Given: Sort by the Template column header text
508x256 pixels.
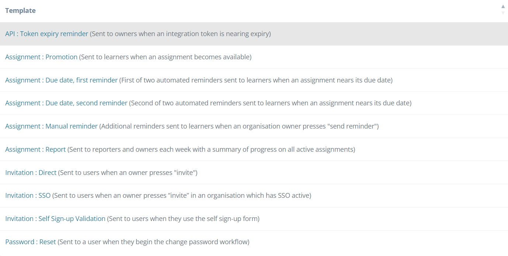Looking at the screenshot, I should click(x=20, y=11).
